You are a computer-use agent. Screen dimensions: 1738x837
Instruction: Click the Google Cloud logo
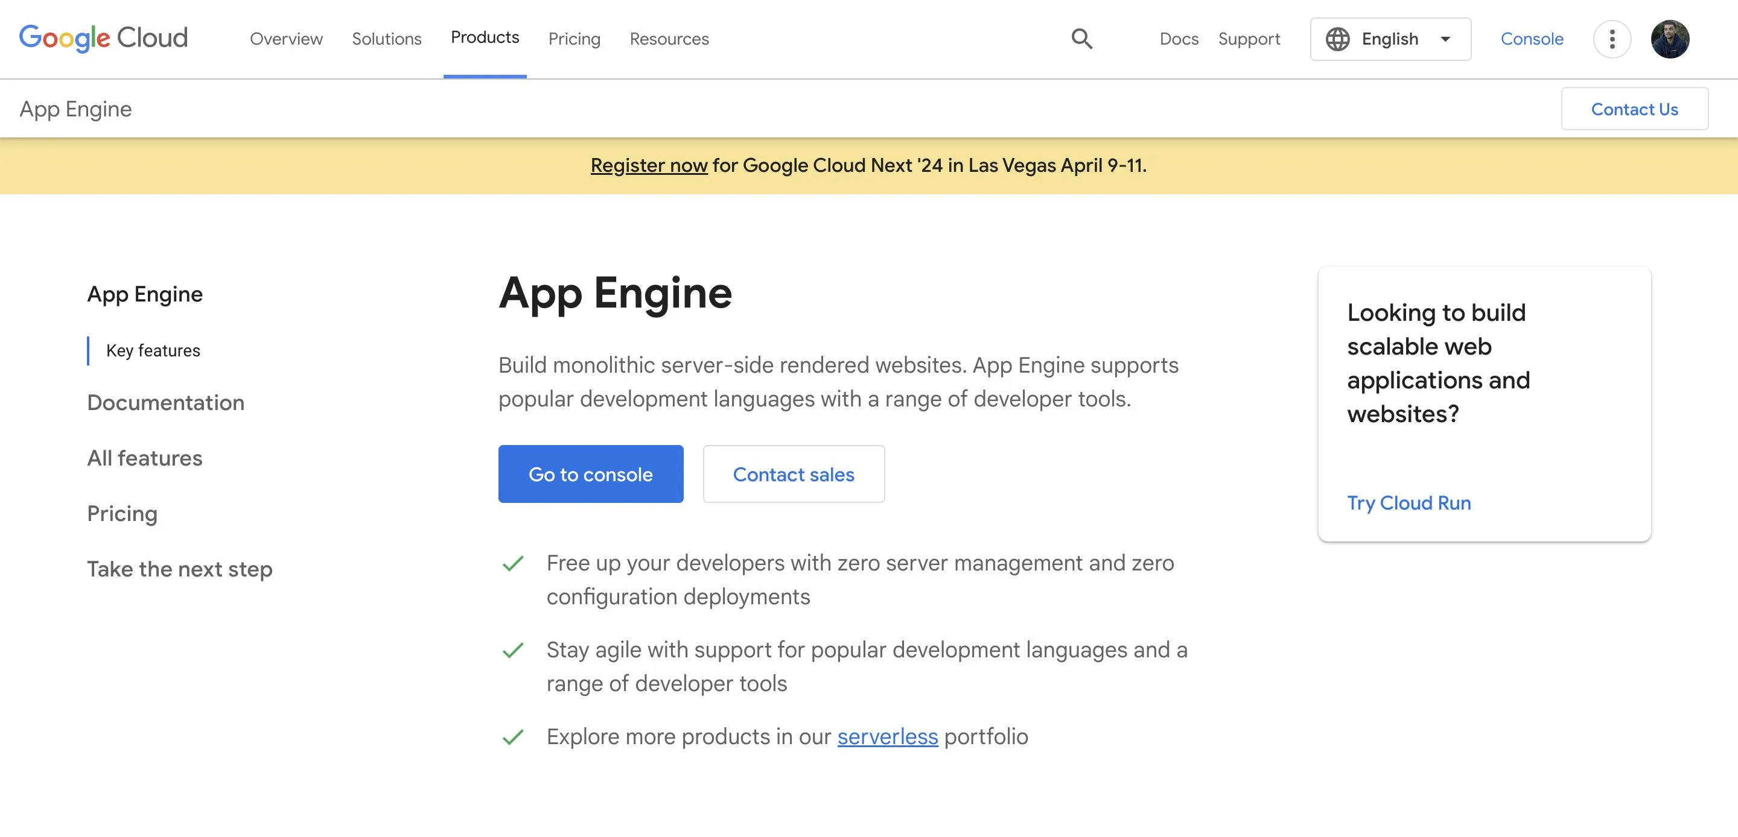click(x=103, y=39)
